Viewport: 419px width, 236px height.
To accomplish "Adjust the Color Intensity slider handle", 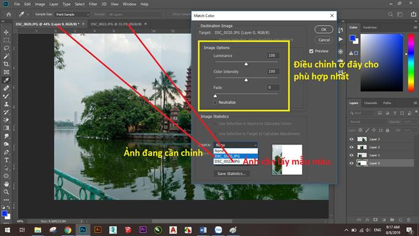I will point(246,80).
